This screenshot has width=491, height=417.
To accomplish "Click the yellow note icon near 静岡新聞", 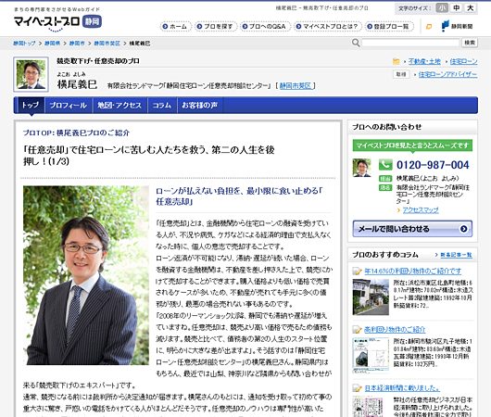I will click(x=429, y=27).
